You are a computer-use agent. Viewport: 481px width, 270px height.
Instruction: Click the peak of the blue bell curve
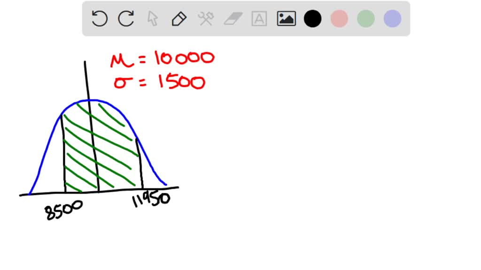(x=92, y=100)
